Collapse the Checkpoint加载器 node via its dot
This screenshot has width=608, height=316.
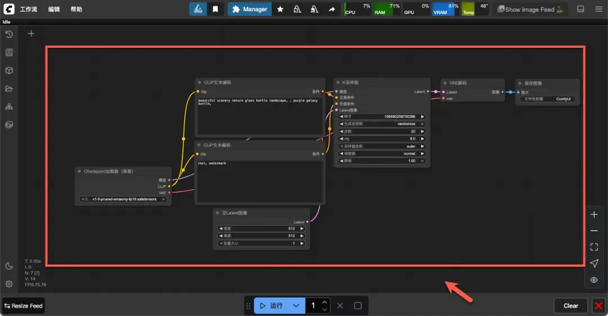pyautogui.click(x=79, y=171)
